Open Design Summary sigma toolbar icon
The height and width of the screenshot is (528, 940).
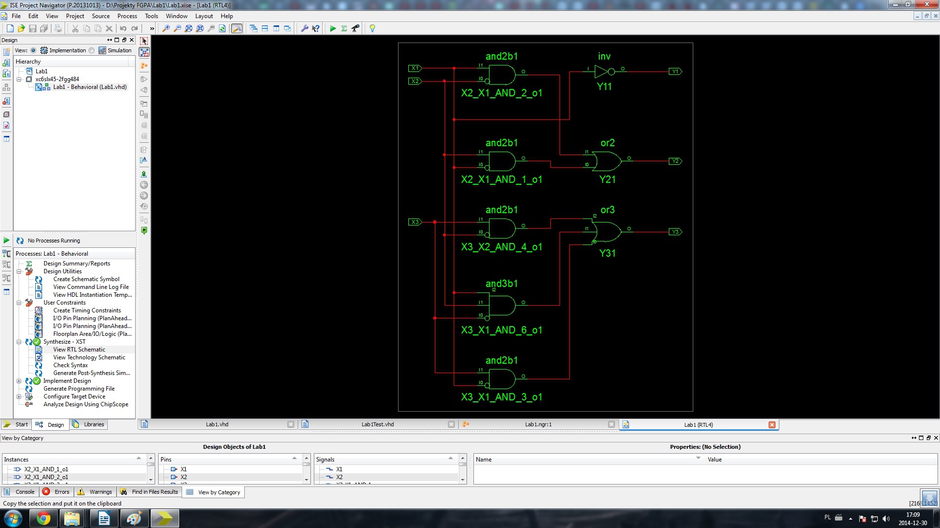tap(344, 28)
